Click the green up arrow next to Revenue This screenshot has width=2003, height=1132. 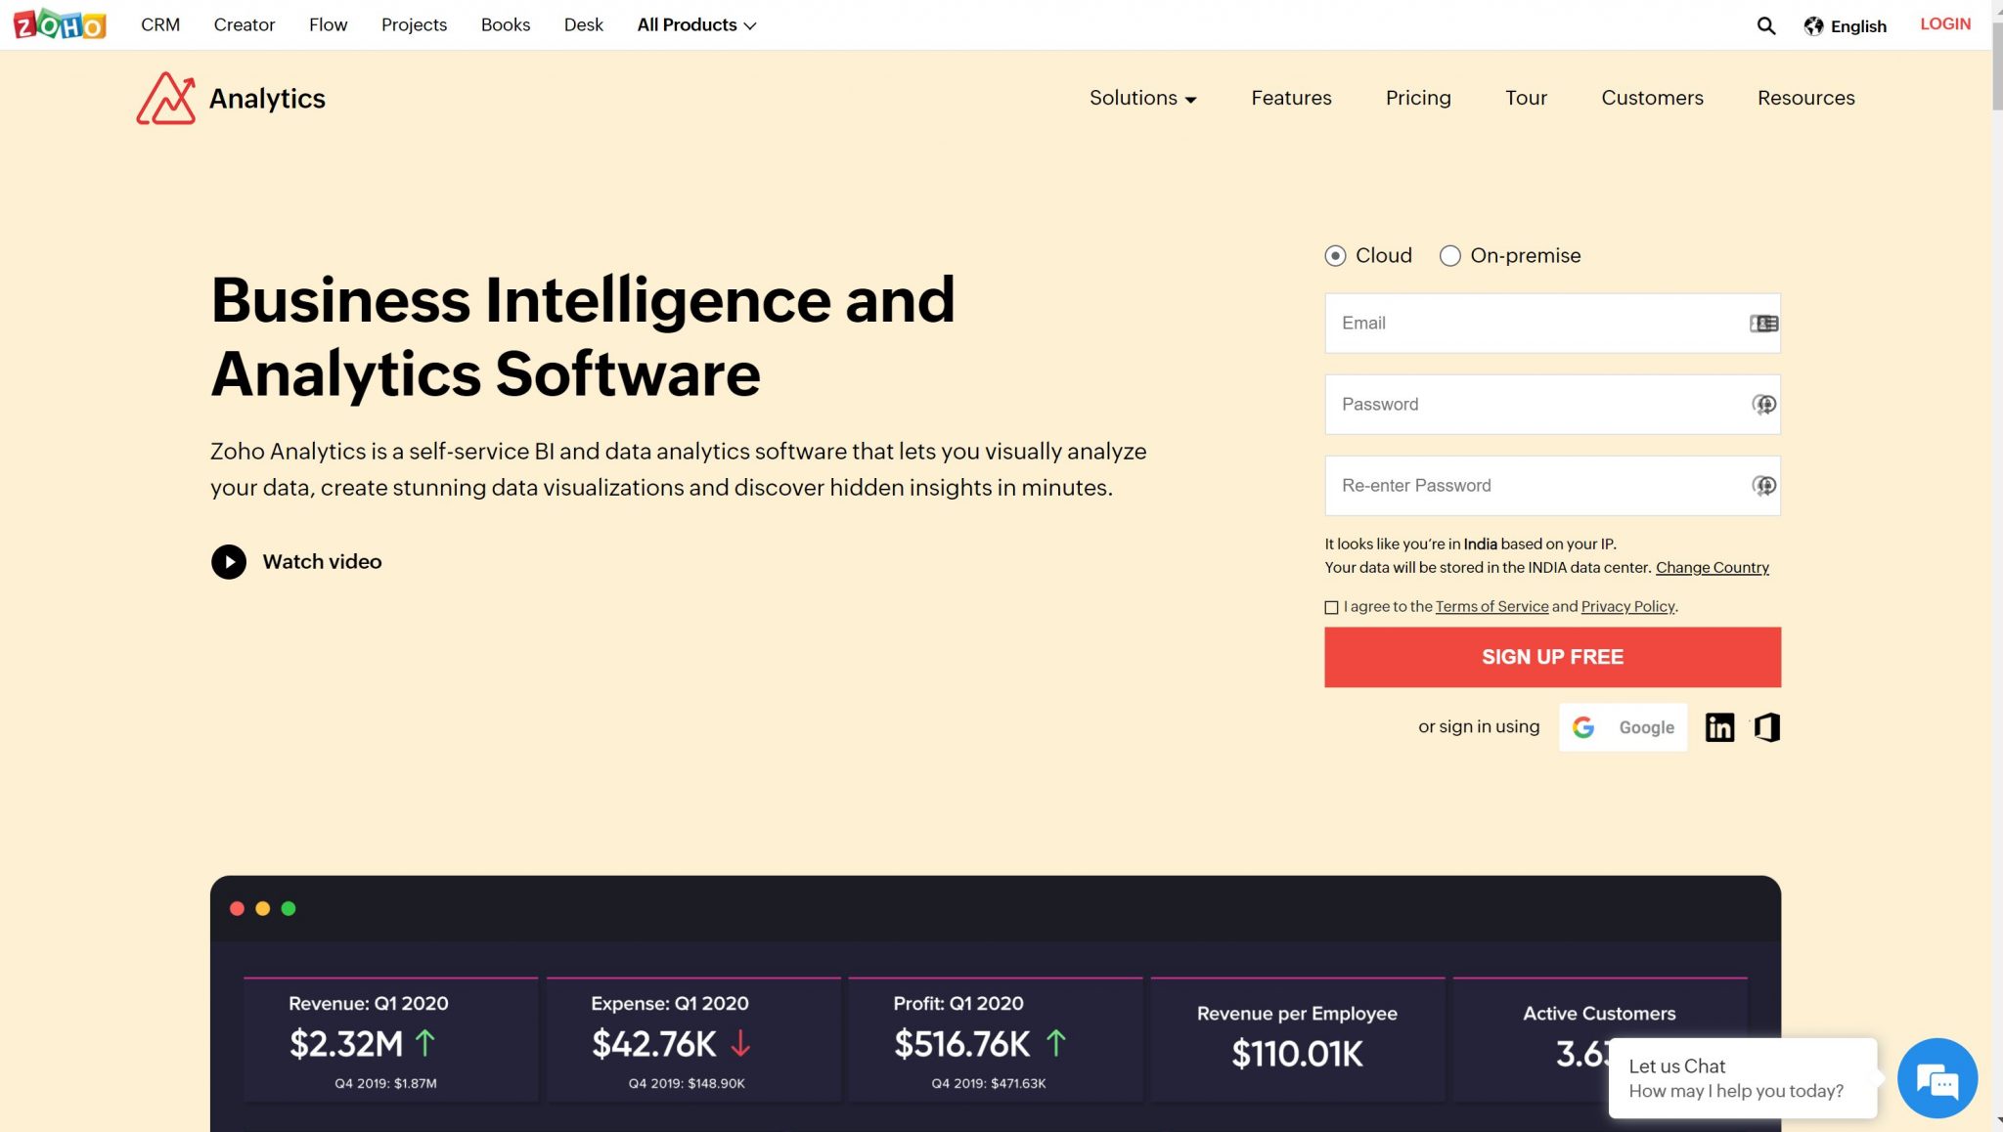(424, 1043)
